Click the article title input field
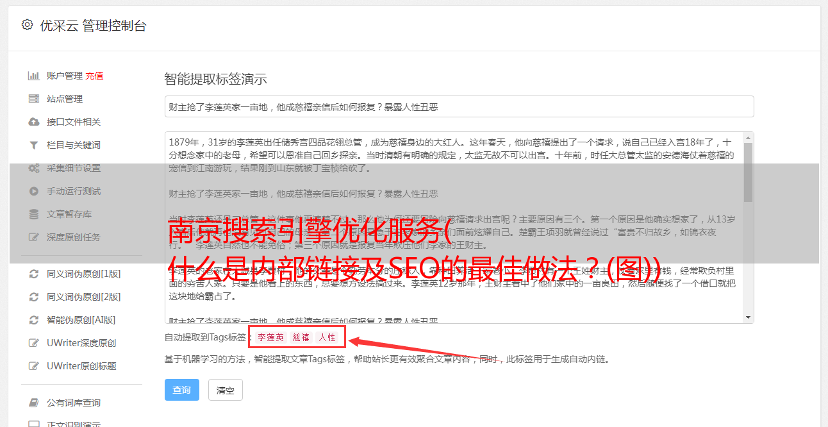This screenshot has width=828, height=427. coord(459,106)
